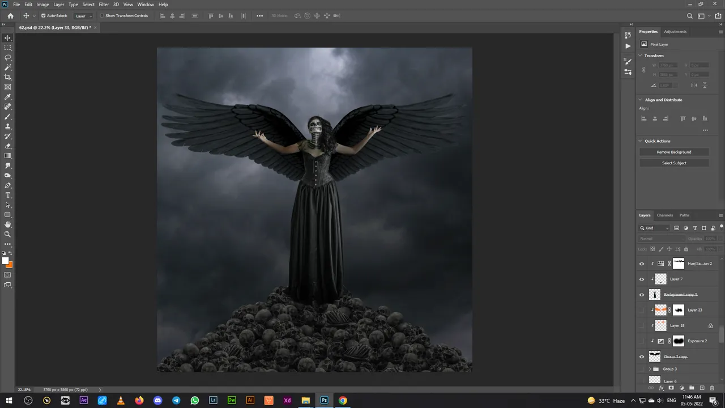
Task: Open the Image menu
Action: point(43,5)
